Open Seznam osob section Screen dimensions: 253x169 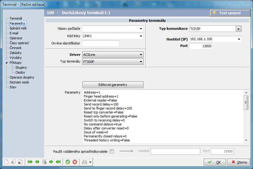pyautogui.click(x=19, y=82)
